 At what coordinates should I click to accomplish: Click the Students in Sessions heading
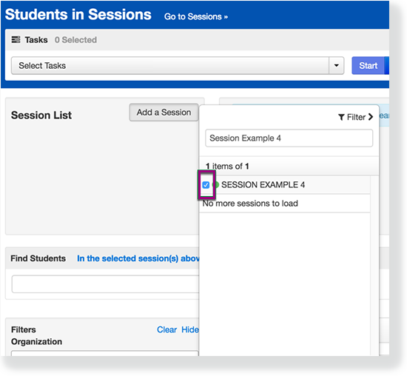[78, 15]
